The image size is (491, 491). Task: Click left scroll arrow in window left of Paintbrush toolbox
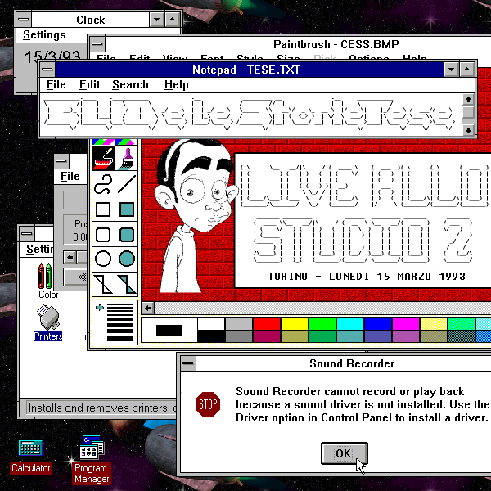point(70,258)
